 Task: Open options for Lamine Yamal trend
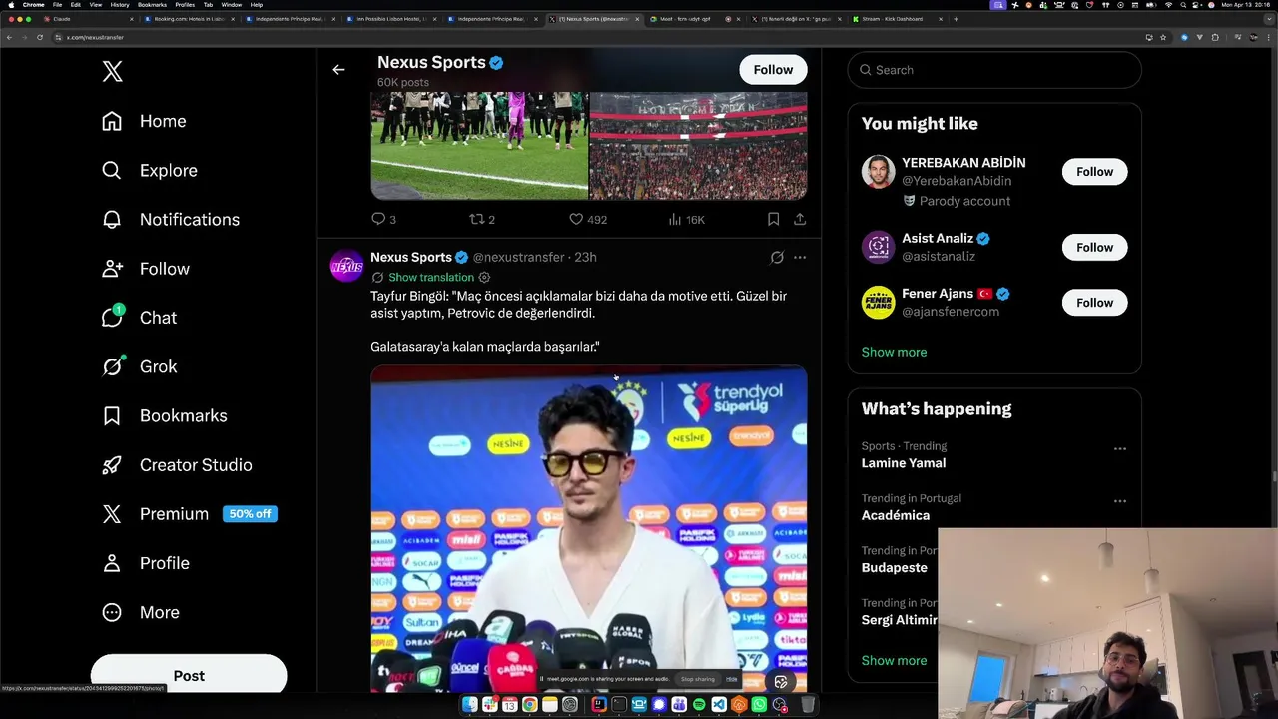1120,449
